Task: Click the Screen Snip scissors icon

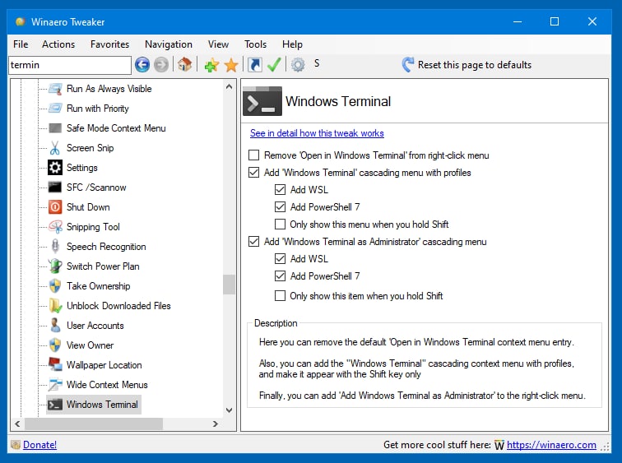Action: [55, 148]
